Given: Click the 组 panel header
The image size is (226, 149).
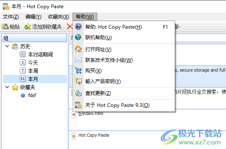Looking at the screenshot, I should [x=34, y=38].
